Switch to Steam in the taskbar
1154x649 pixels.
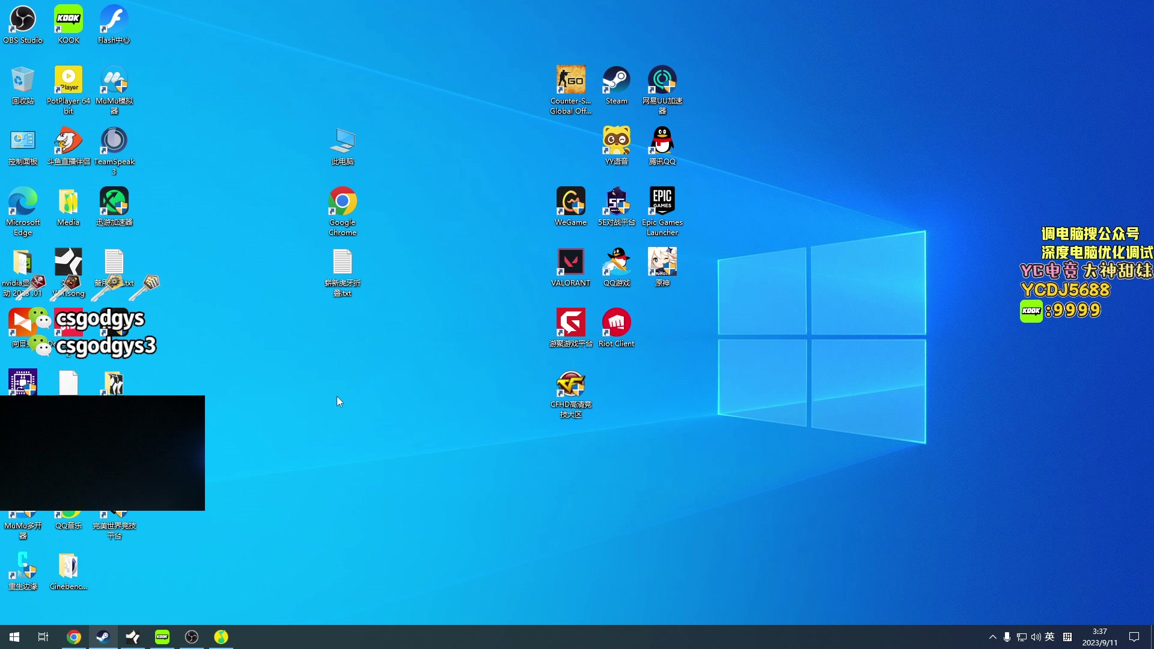pyautogui.click(x=103, y=637)
